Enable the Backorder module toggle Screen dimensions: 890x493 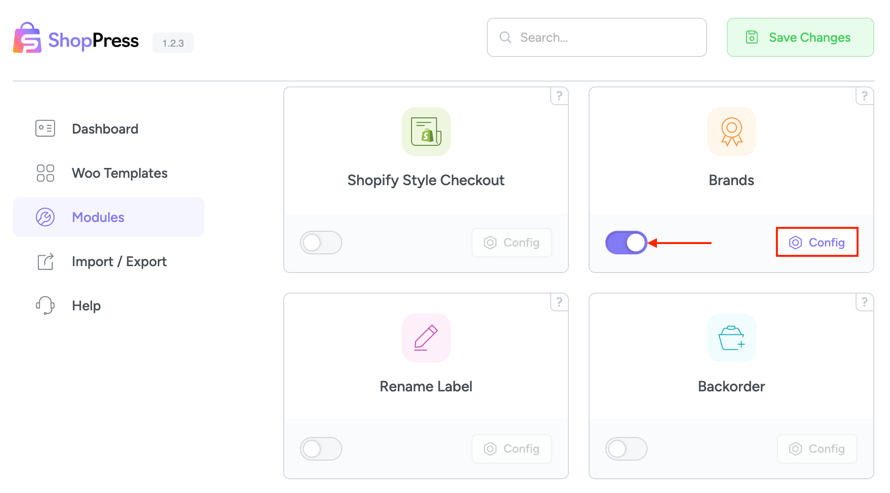click(626, 448)
